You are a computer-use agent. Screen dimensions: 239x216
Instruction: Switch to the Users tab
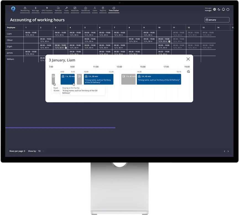[95, 9]
